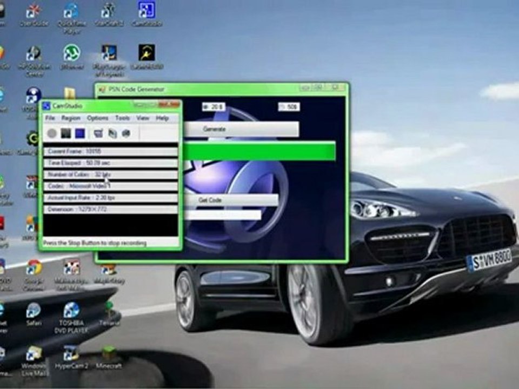Click the Time Elapsed status line

(x=110, y=163)
